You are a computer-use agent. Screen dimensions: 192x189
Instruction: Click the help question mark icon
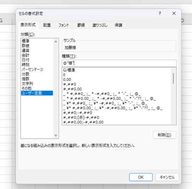pos(160,13)
